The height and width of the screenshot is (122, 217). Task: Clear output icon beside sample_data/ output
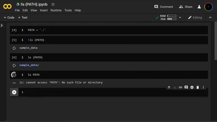14,65
